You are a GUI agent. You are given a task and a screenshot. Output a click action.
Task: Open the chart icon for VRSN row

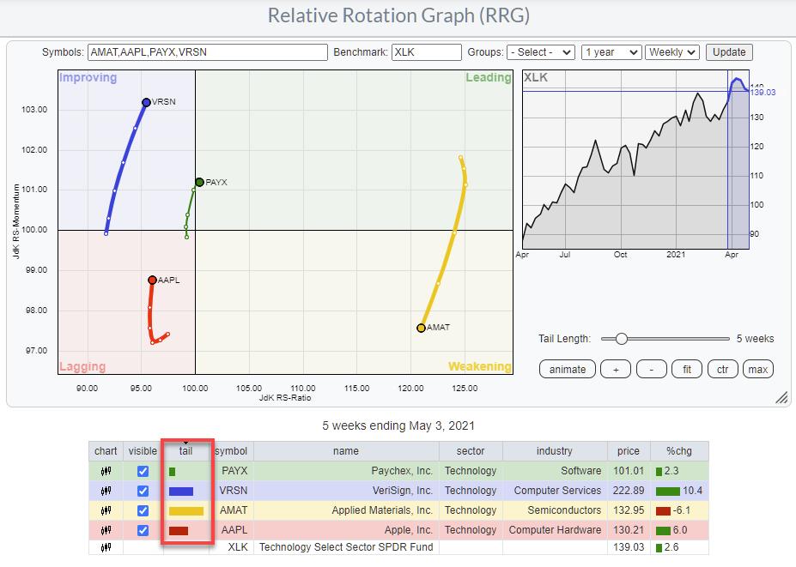[106, 491]
